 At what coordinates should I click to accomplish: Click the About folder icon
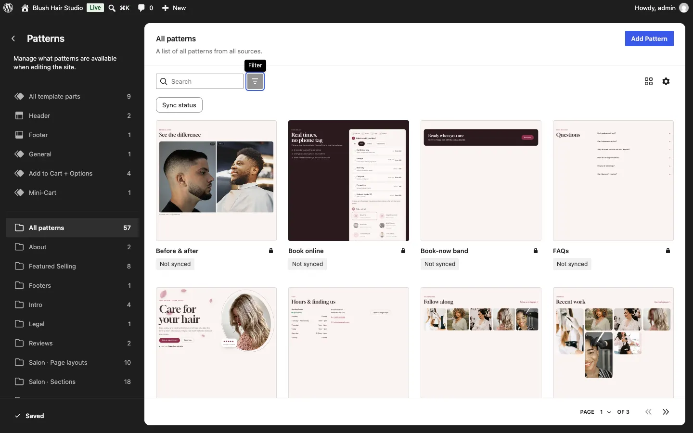(x=19, y=247)
